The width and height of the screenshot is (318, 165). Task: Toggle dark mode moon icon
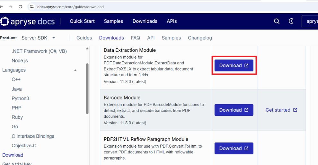(x=291, y=21)
